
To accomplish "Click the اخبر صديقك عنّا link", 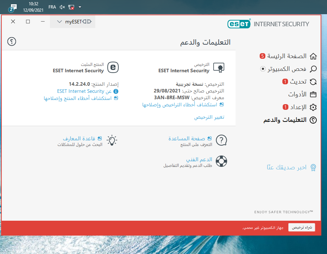I will point(287,167).
